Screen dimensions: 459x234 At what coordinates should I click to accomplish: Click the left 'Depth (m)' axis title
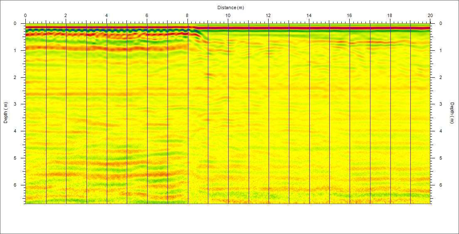pos(5,113)
